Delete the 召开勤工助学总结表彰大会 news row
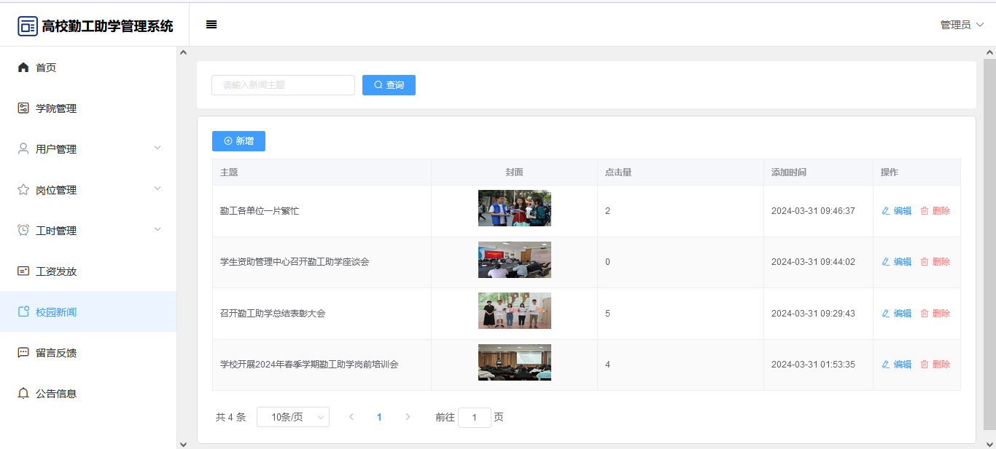This screenshot has width=996, height=449. point(935,314)
